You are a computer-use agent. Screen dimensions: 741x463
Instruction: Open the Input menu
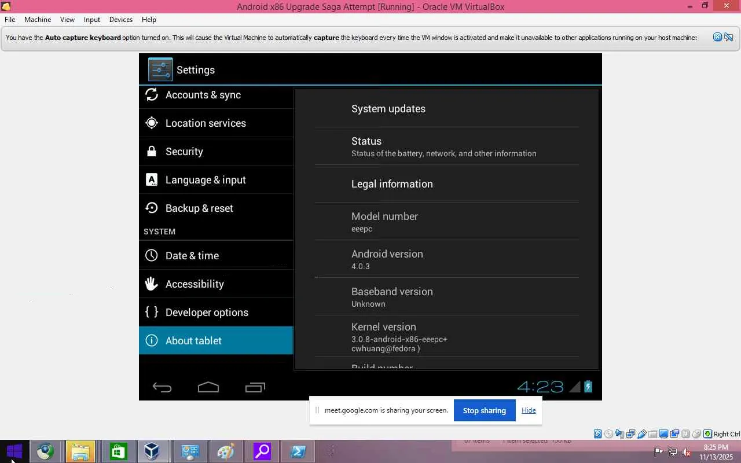tap(92, 19)
